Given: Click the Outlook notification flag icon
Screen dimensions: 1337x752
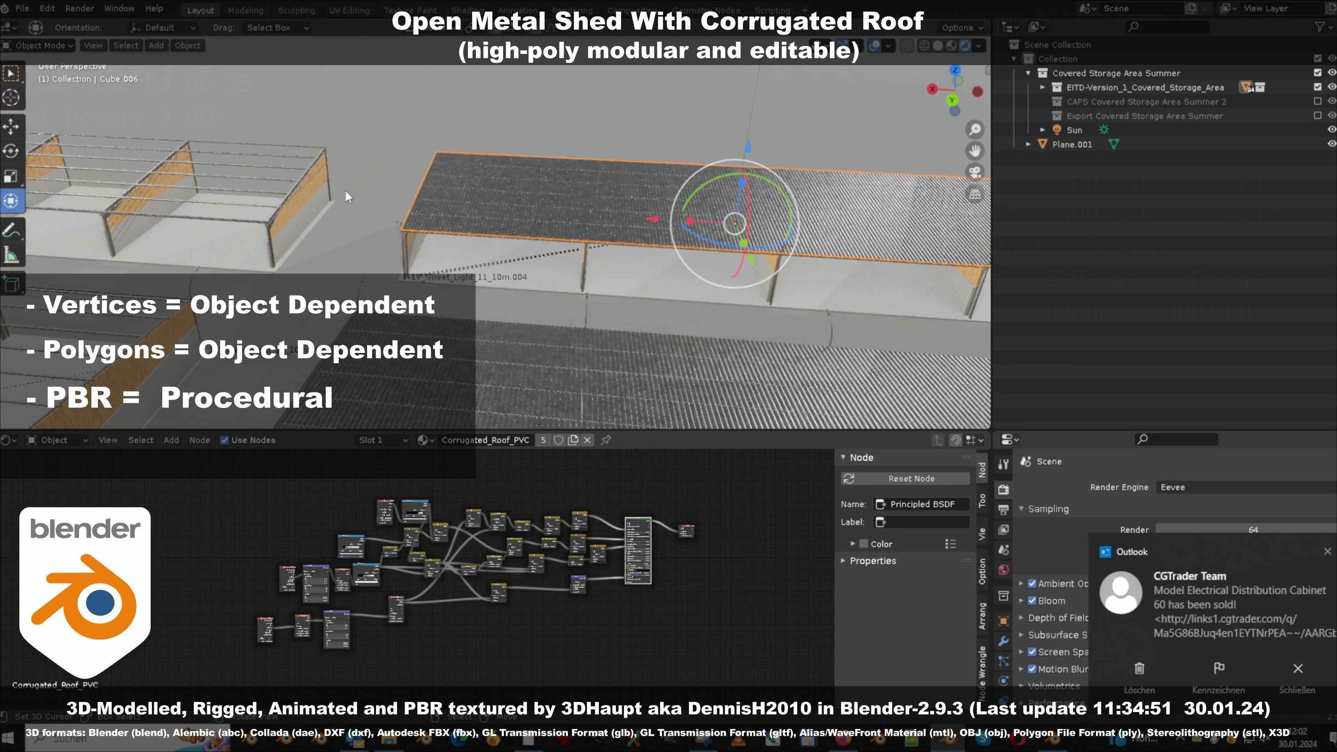Looking at the screenshot, I should click(x=1219, y=668).
